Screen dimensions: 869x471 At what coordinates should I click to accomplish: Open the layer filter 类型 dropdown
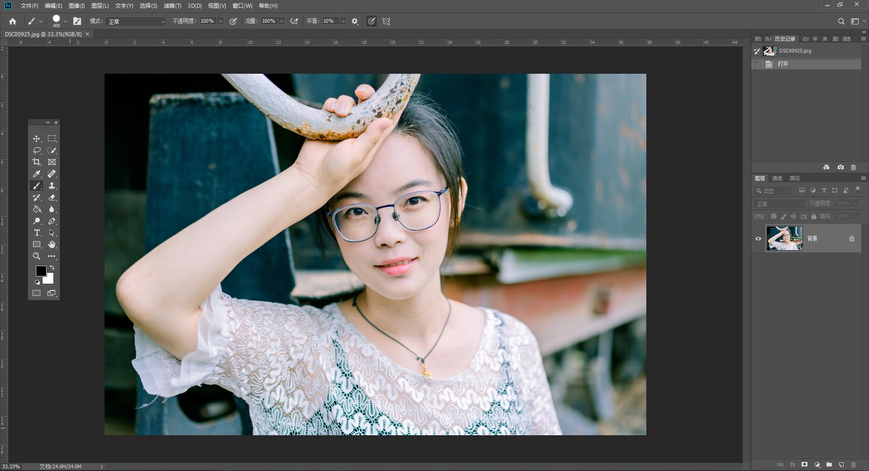773,191
